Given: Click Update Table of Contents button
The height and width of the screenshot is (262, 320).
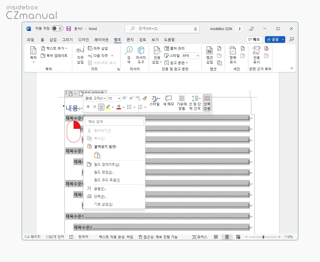Looking at the screenshot, I should tap(54, 56).
